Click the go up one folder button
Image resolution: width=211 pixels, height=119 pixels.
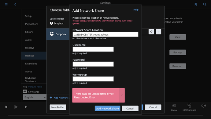pyautogui.click(x=158, y=32)
